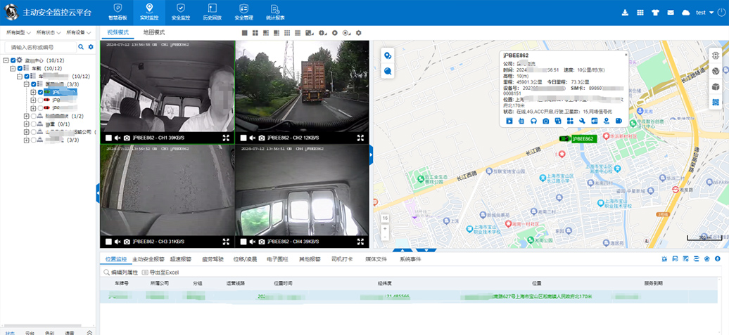Open the mail messages icon in header
Viewport: 729px width, 335px height.
pyautogui.click(x=670, y=13)
